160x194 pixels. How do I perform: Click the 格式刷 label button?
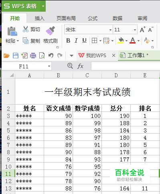pyautogui.click(x=51, y=41)
